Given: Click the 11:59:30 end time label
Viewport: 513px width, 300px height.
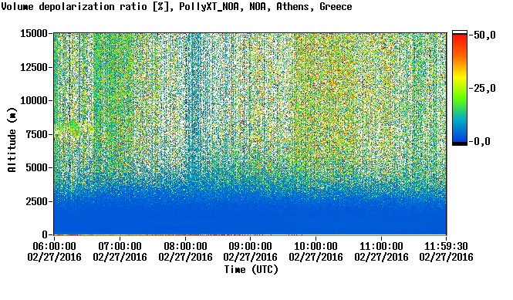Looking at the screenshot, I should click(446, 246).
